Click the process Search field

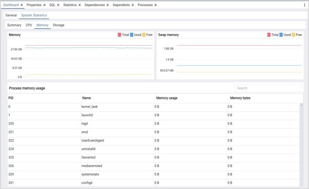click(268, 88)
